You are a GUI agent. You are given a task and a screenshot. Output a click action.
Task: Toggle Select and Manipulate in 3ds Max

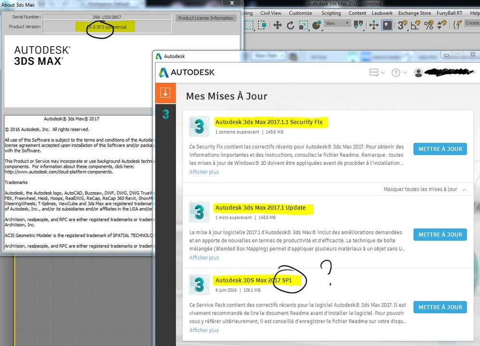(x=374, y=25)
